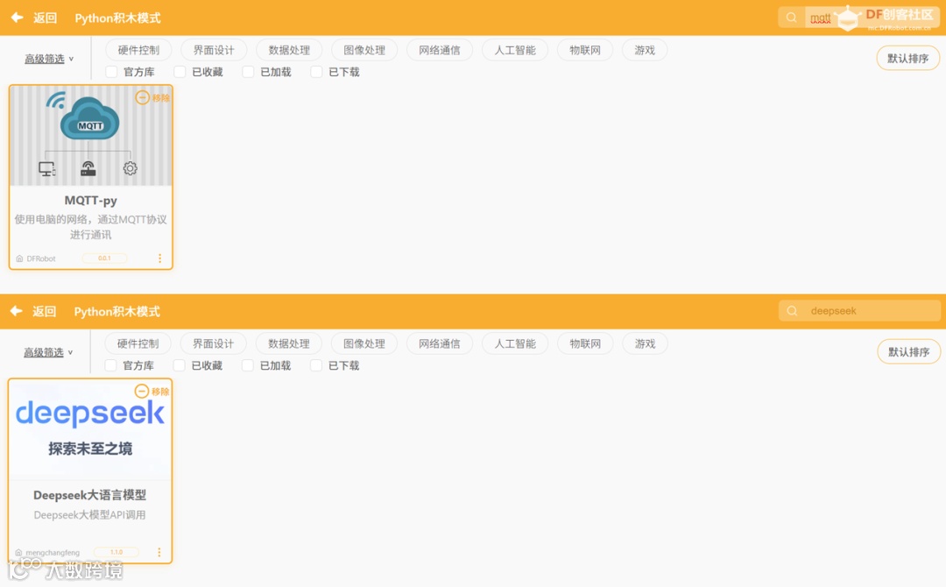This screenshot has height=587, width=946.
Task: Tick 已下载 checkbox in the top panel
Action: tap(316, 72)
